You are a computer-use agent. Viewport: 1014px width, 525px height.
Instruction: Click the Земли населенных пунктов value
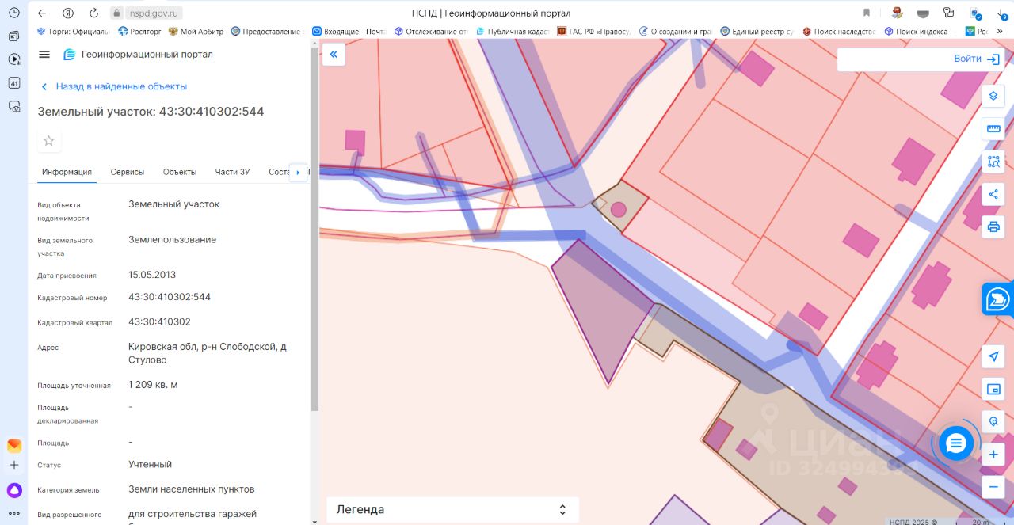tap(192, 489)
